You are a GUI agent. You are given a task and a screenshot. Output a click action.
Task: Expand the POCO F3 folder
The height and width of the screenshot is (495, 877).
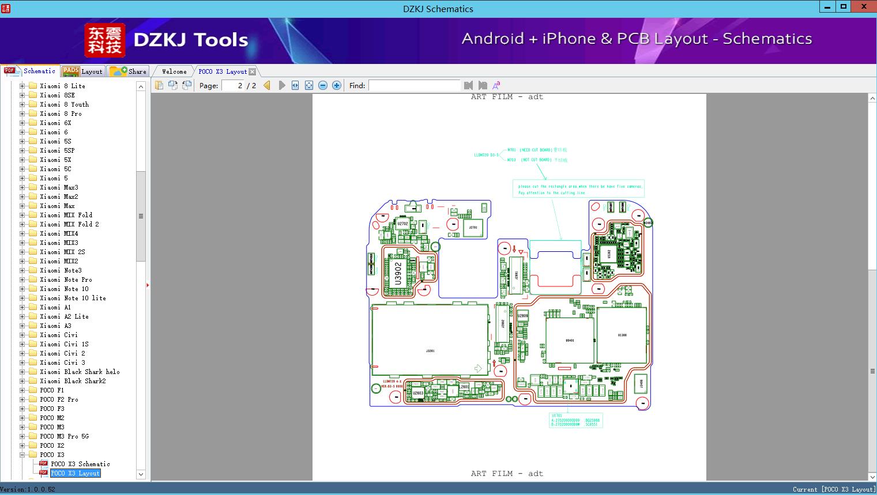click(22, 409)
